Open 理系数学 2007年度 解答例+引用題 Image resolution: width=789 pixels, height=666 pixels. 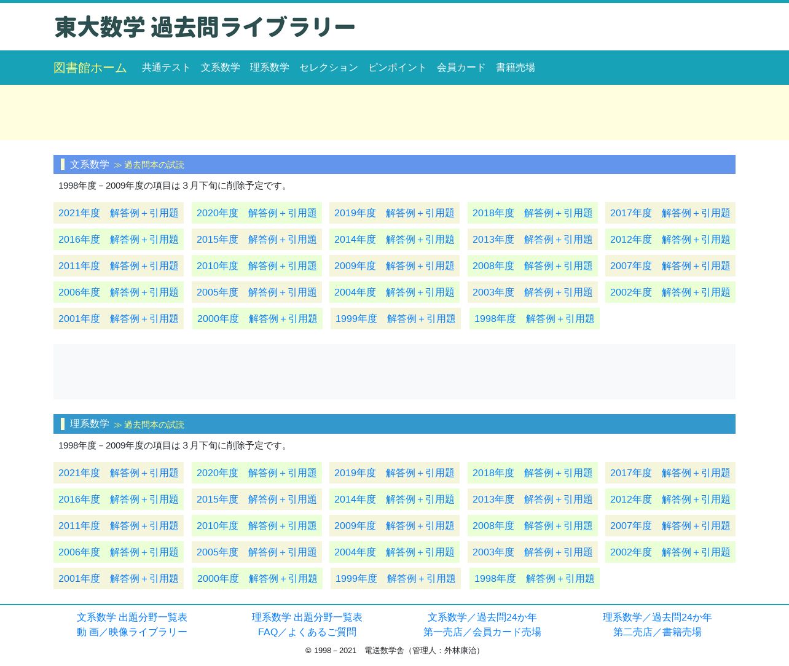(x=670, y=526)
